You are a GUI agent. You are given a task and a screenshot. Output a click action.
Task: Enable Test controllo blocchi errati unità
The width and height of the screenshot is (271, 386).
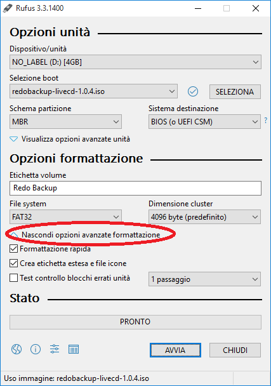13,278
